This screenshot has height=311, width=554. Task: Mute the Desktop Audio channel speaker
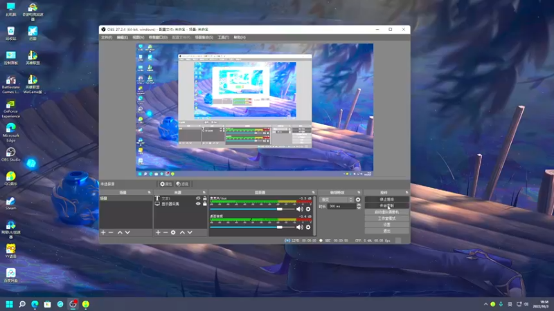point(300,227)
